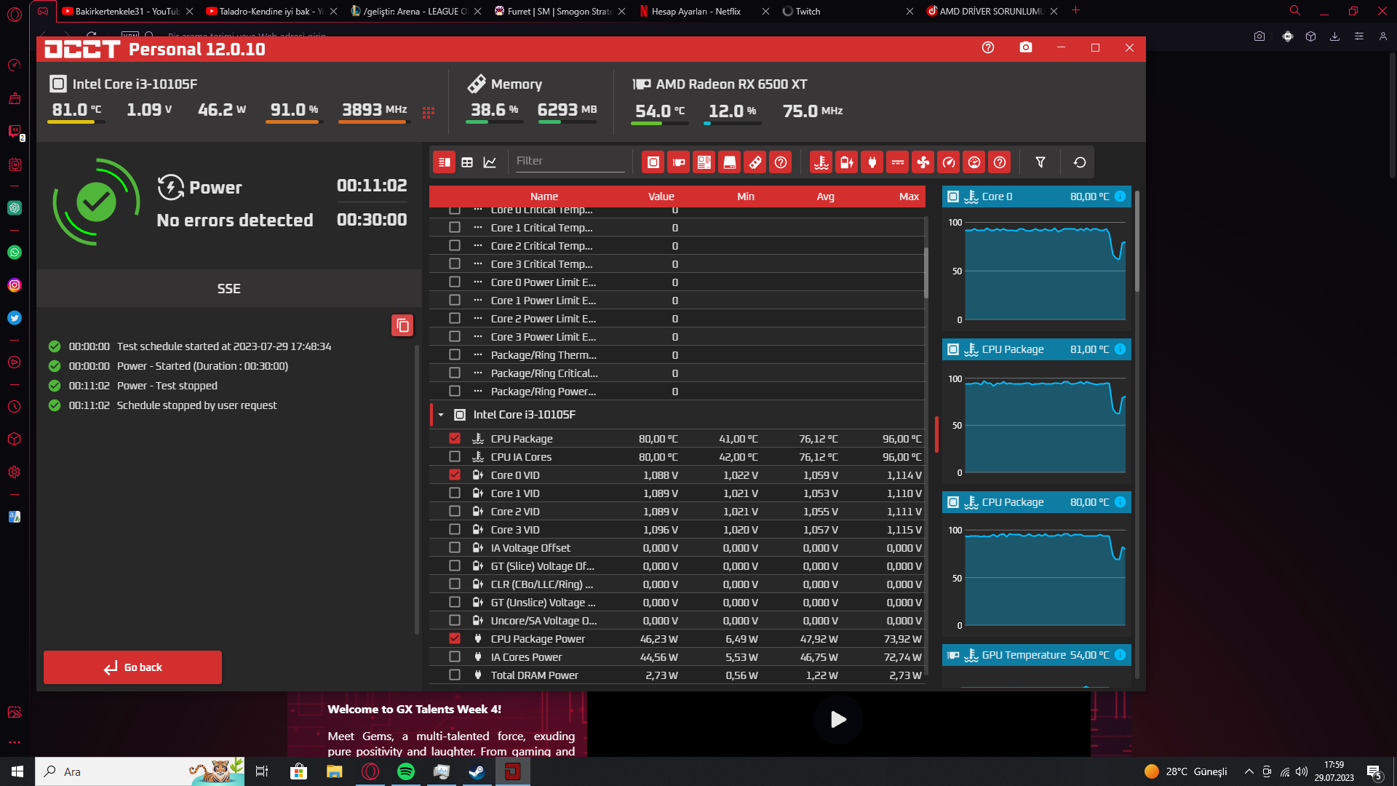This screenshot has width=1397, height=786.
Task: Open Spotify from the taskbar
Action: (406, 771)
